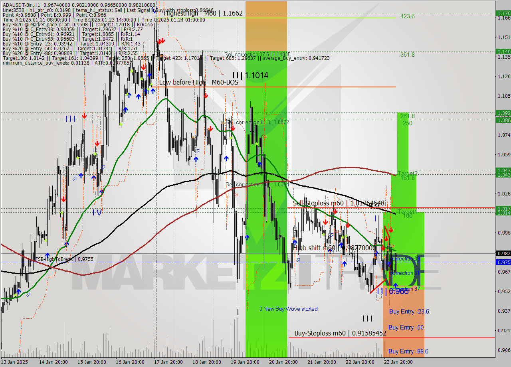Click the Buy %20 @ Market price line

click(78, 24)
